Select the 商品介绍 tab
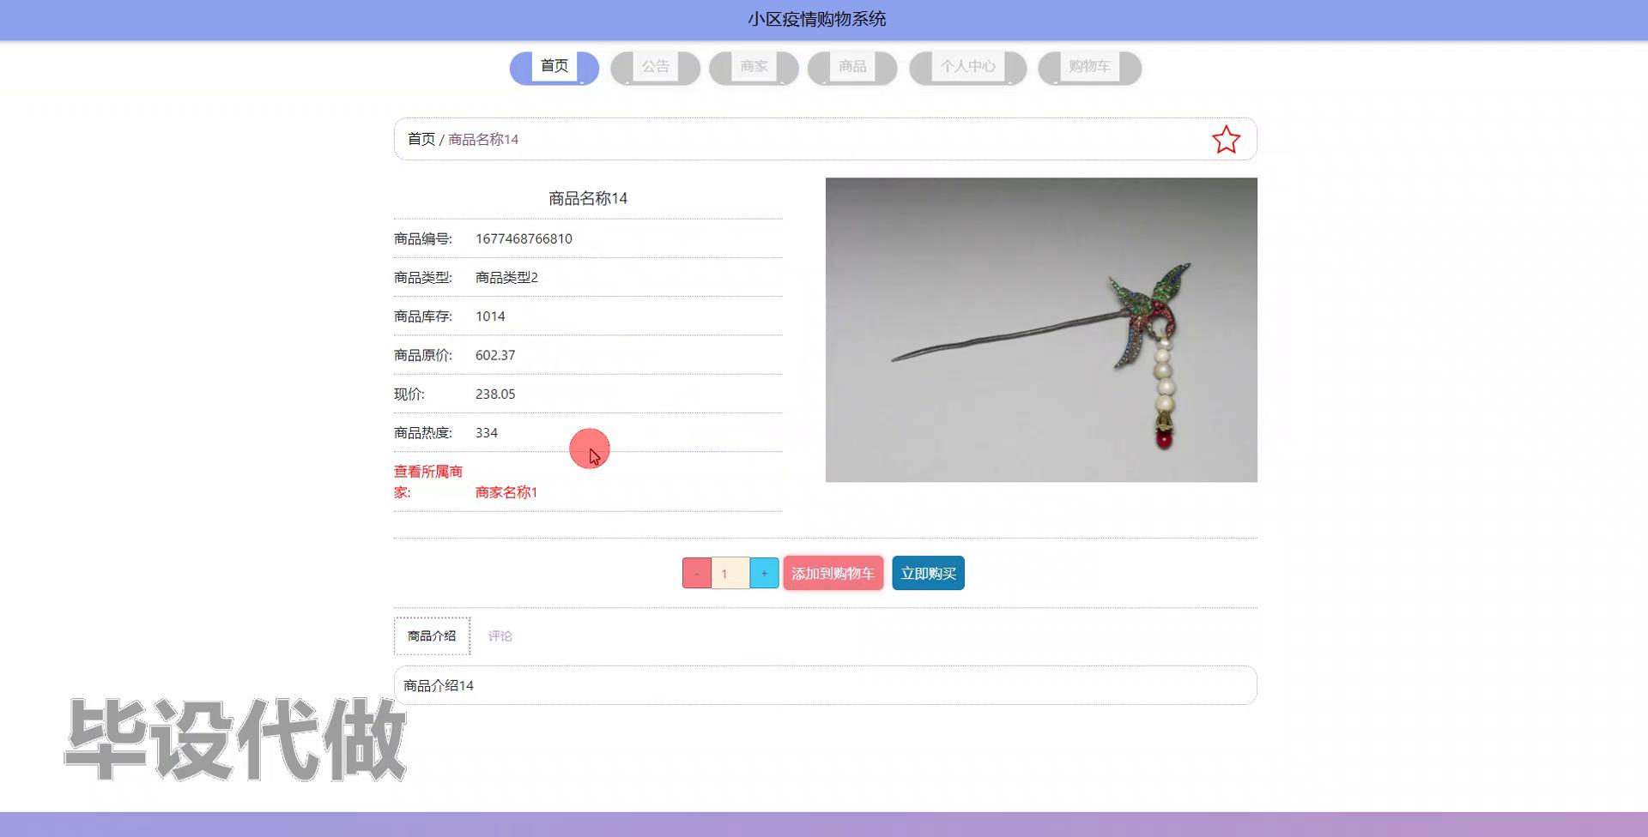The height and width of the screenshot is (837, 1648). click(432, 635)
